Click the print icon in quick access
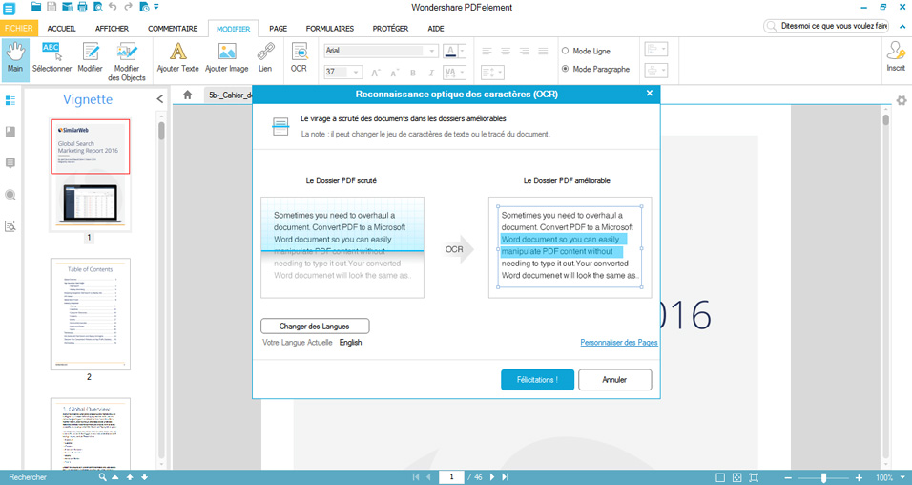 tap(83, 7)
